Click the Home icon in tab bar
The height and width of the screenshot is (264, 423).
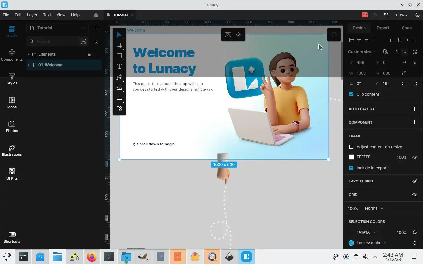click(x=96, y=15)
